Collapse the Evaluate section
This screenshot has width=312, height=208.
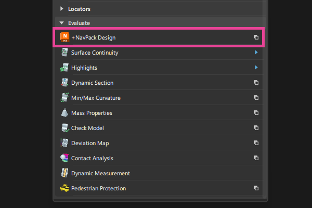tap(62, 23)
